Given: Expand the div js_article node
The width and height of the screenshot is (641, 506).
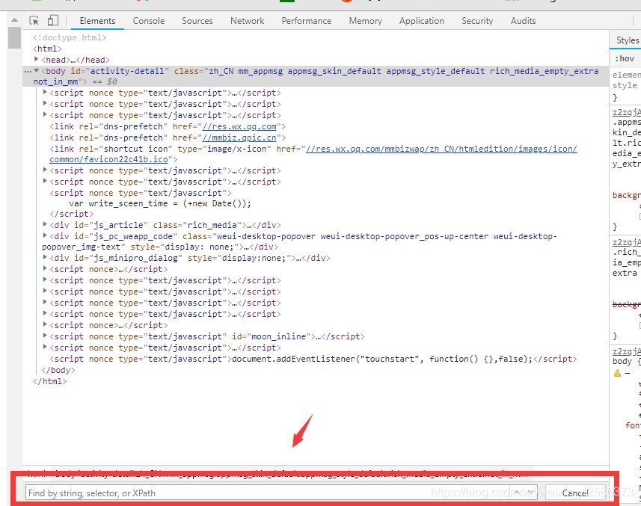Looking at the screenshot, I should 45,225.
